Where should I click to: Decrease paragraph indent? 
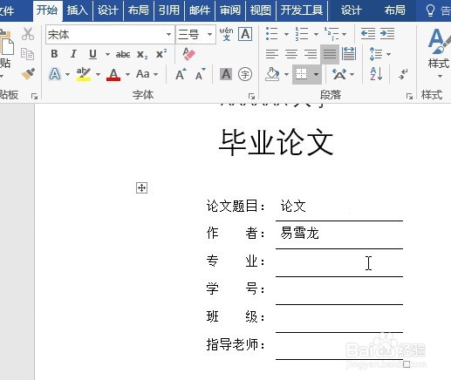pos(368,34)
